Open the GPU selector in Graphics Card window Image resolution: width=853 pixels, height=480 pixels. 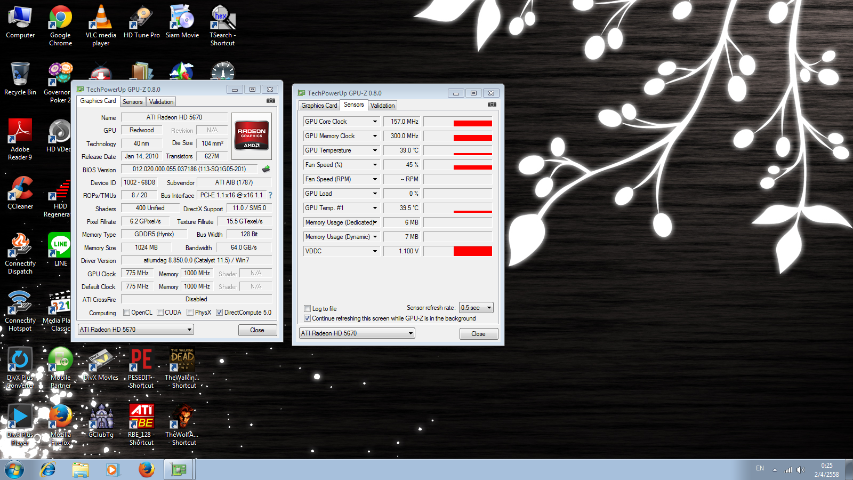(x=135, y=330)
